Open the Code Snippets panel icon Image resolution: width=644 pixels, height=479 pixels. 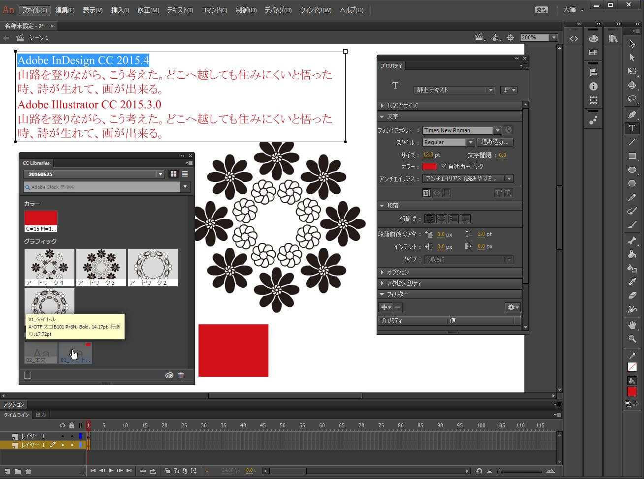tap(574, 39)
